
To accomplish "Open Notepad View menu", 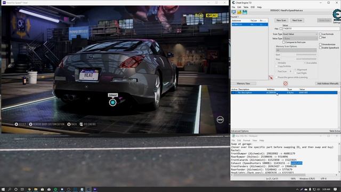I will [255, 140].
